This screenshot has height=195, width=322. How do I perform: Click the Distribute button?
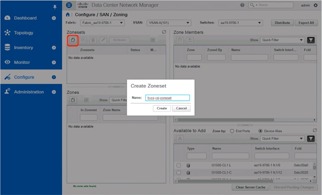click(x=282, y=23)
